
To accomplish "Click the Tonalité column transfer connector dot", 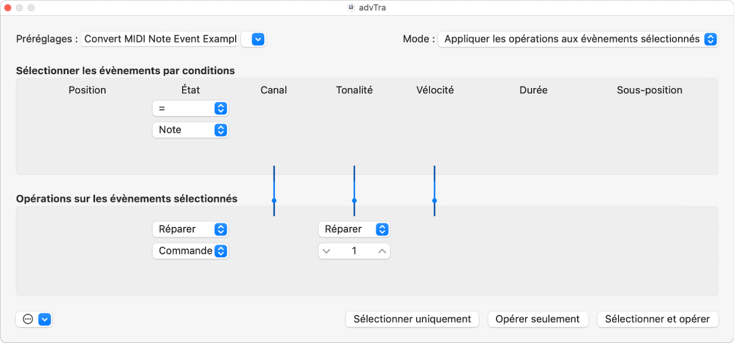I will (x=354, y=201).
